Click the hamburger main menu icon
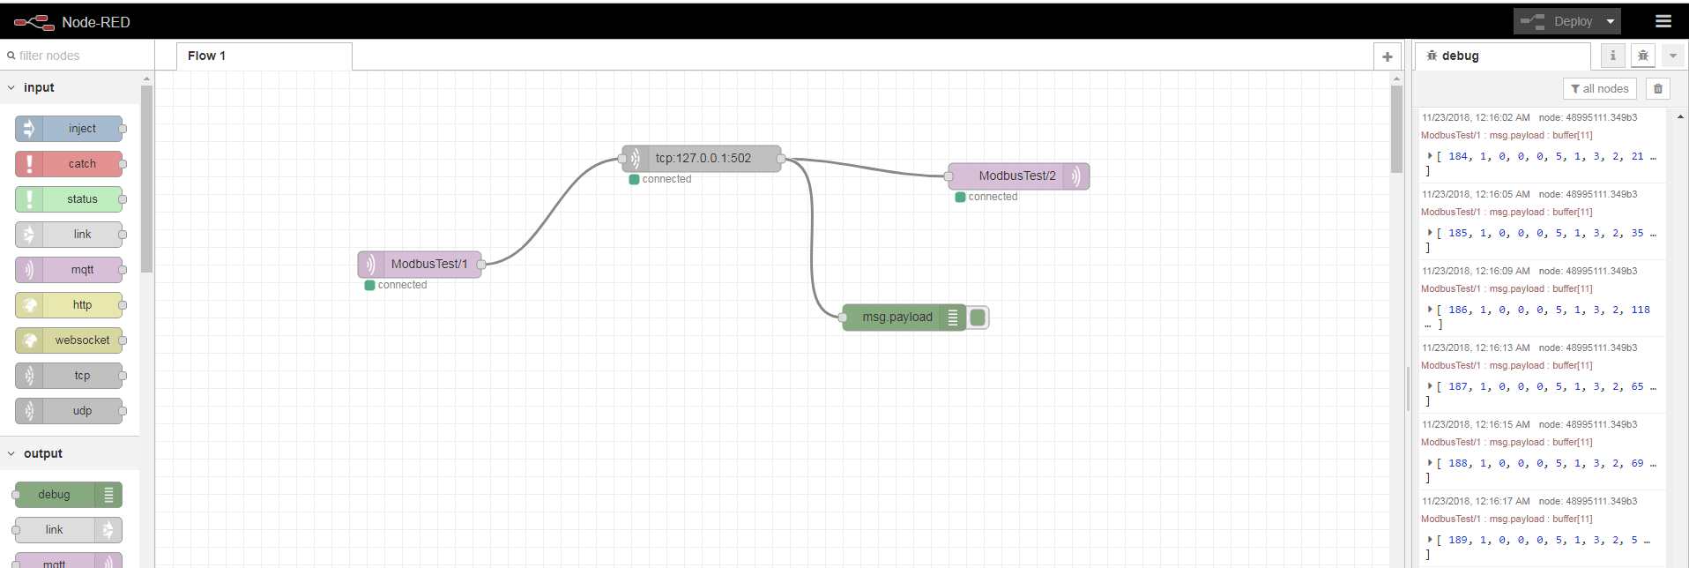Screen dimensions: 1689x568 point(1663,21)
